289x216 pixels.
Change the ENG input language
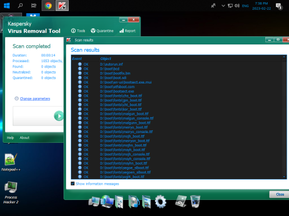245,6
